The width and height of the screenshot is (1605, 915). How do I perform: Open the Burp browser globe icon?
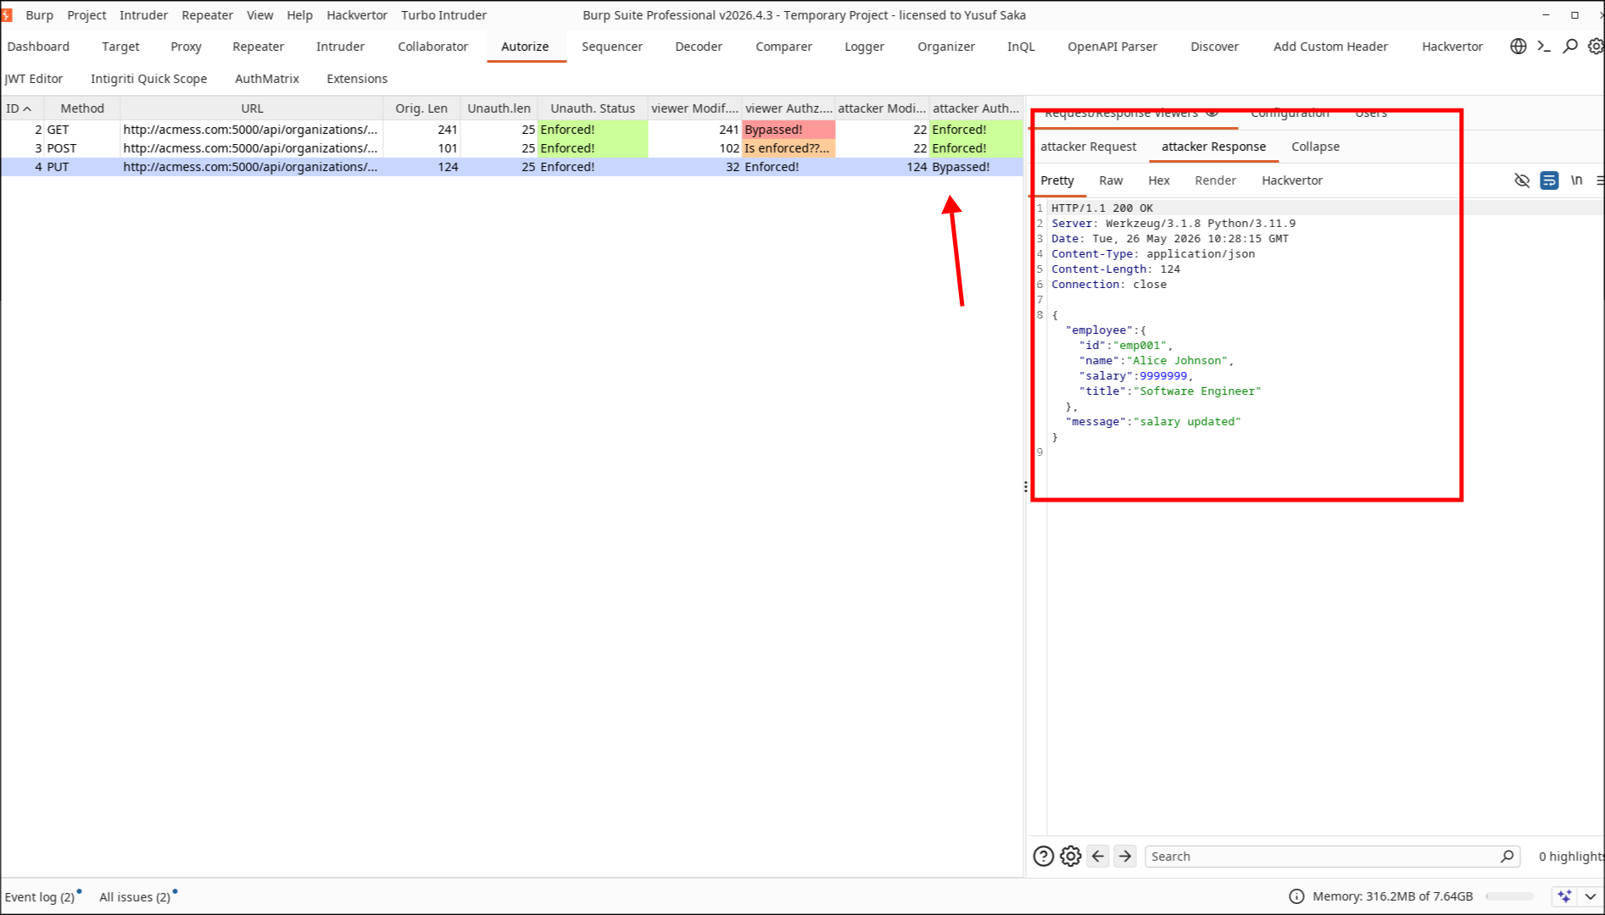pyautogui.click(x=1518, y=47)
